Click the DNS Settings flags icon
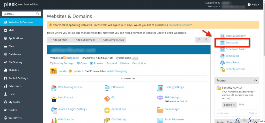Image resolution: width=265 pixels, height=123 pixels. coord(107,120)
